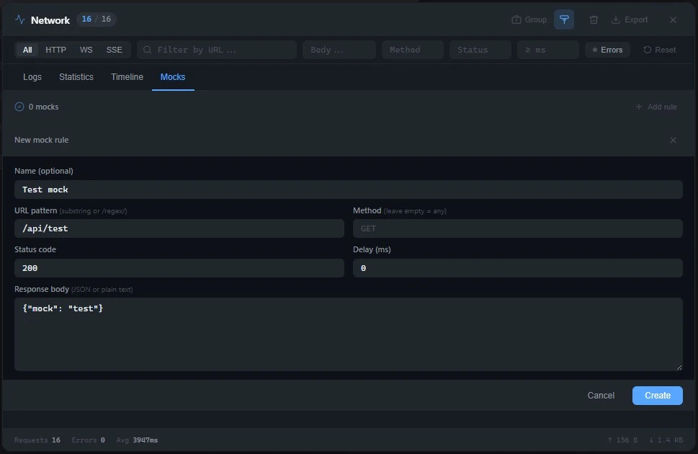The height and width of the screenshot is (454, 698).
Task: Click the Add rule plus button
Action: pyautogui.click(x=656, y=107)
